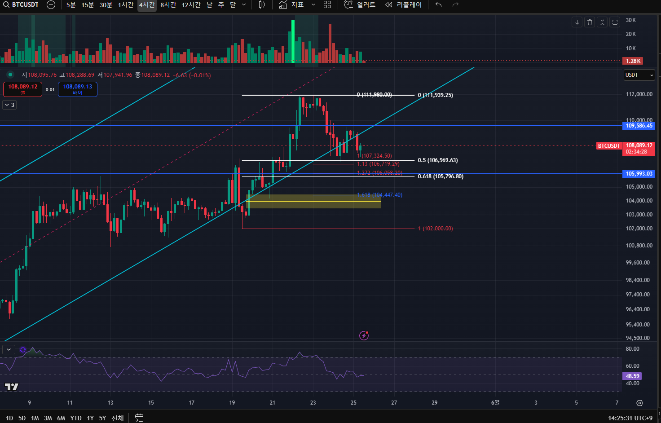Set the date range to 5D
Screen dimensions: 661x423
point(22,418)
